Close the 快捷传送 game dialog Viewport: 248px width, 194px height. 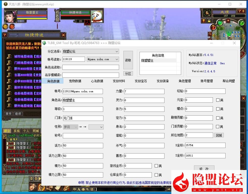(x=63, y=35)
